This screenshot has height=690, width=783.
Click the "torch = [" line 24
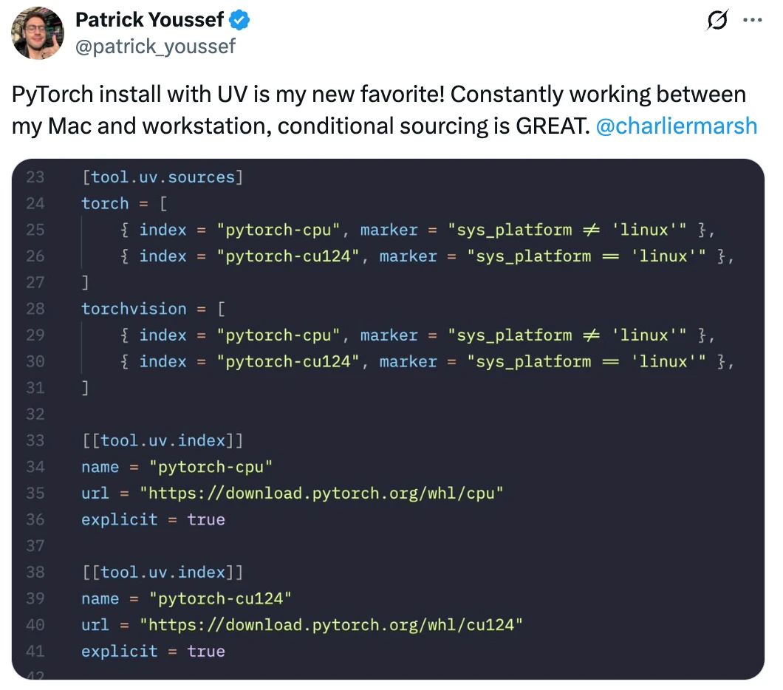[124, 204]
